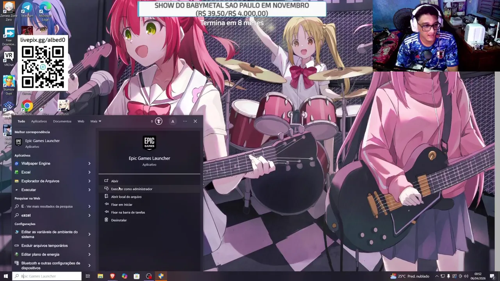Open the Mais dropdown filter
Screen dimensions: 500x281
[96, 121]
